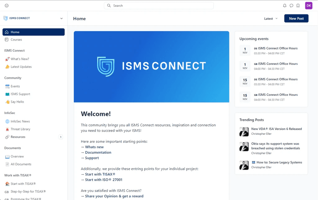Viewport: 318px width, 200px height.
Task: Follow the Start with TISAX welcome link
Action: tap(100, 174)
